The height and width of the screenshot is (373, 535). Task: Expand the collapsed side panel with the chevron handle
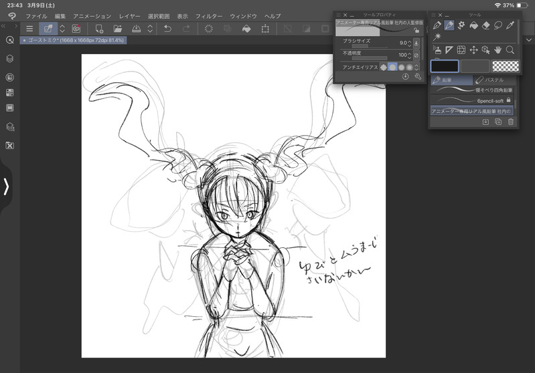point(6,186)
